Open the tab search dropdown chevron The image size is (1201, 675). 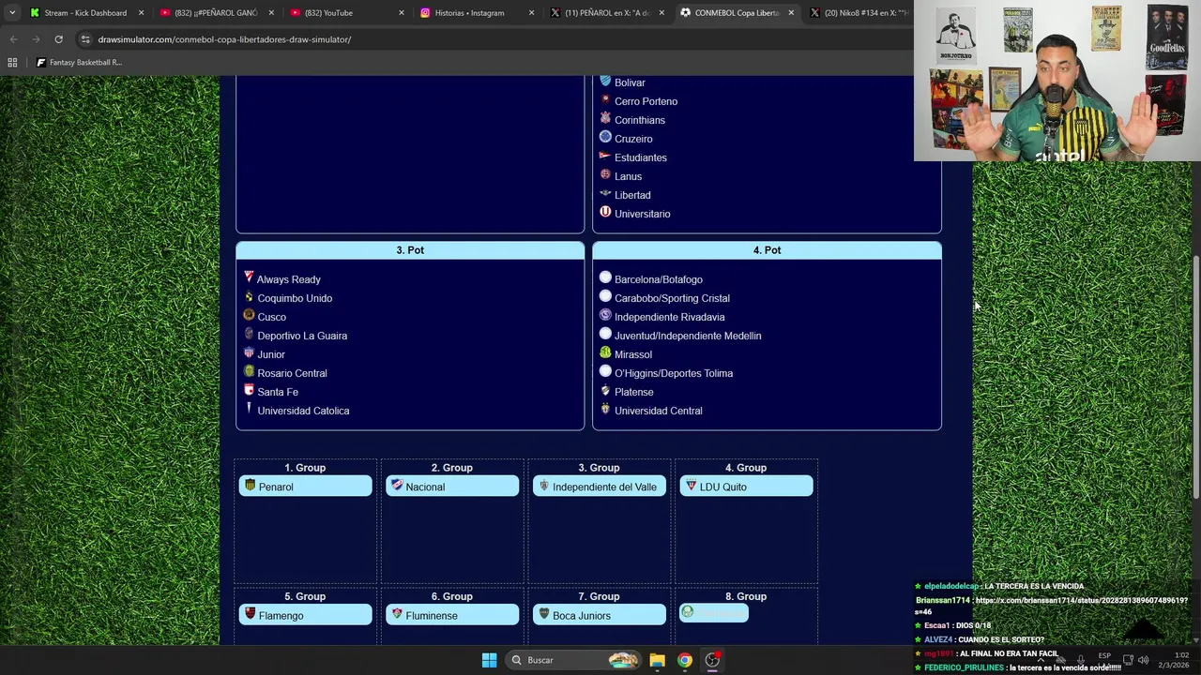tap(12, 13)
